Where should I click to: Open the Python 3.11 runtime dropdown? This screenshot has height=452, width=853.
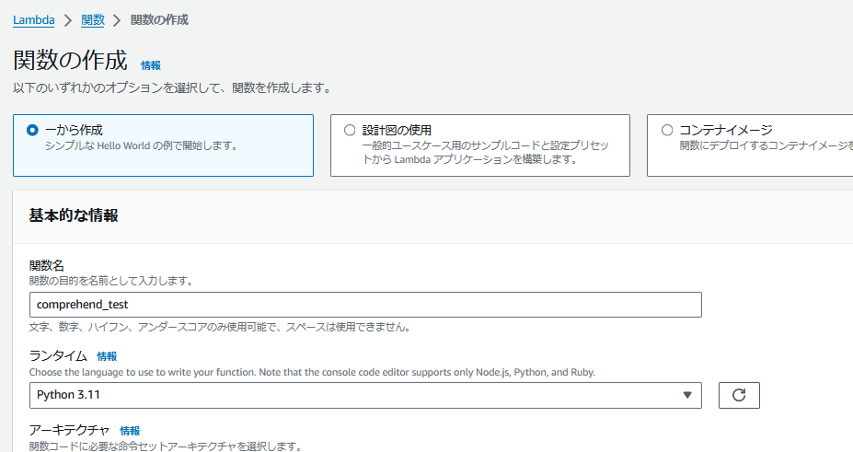tap(365, 395)
